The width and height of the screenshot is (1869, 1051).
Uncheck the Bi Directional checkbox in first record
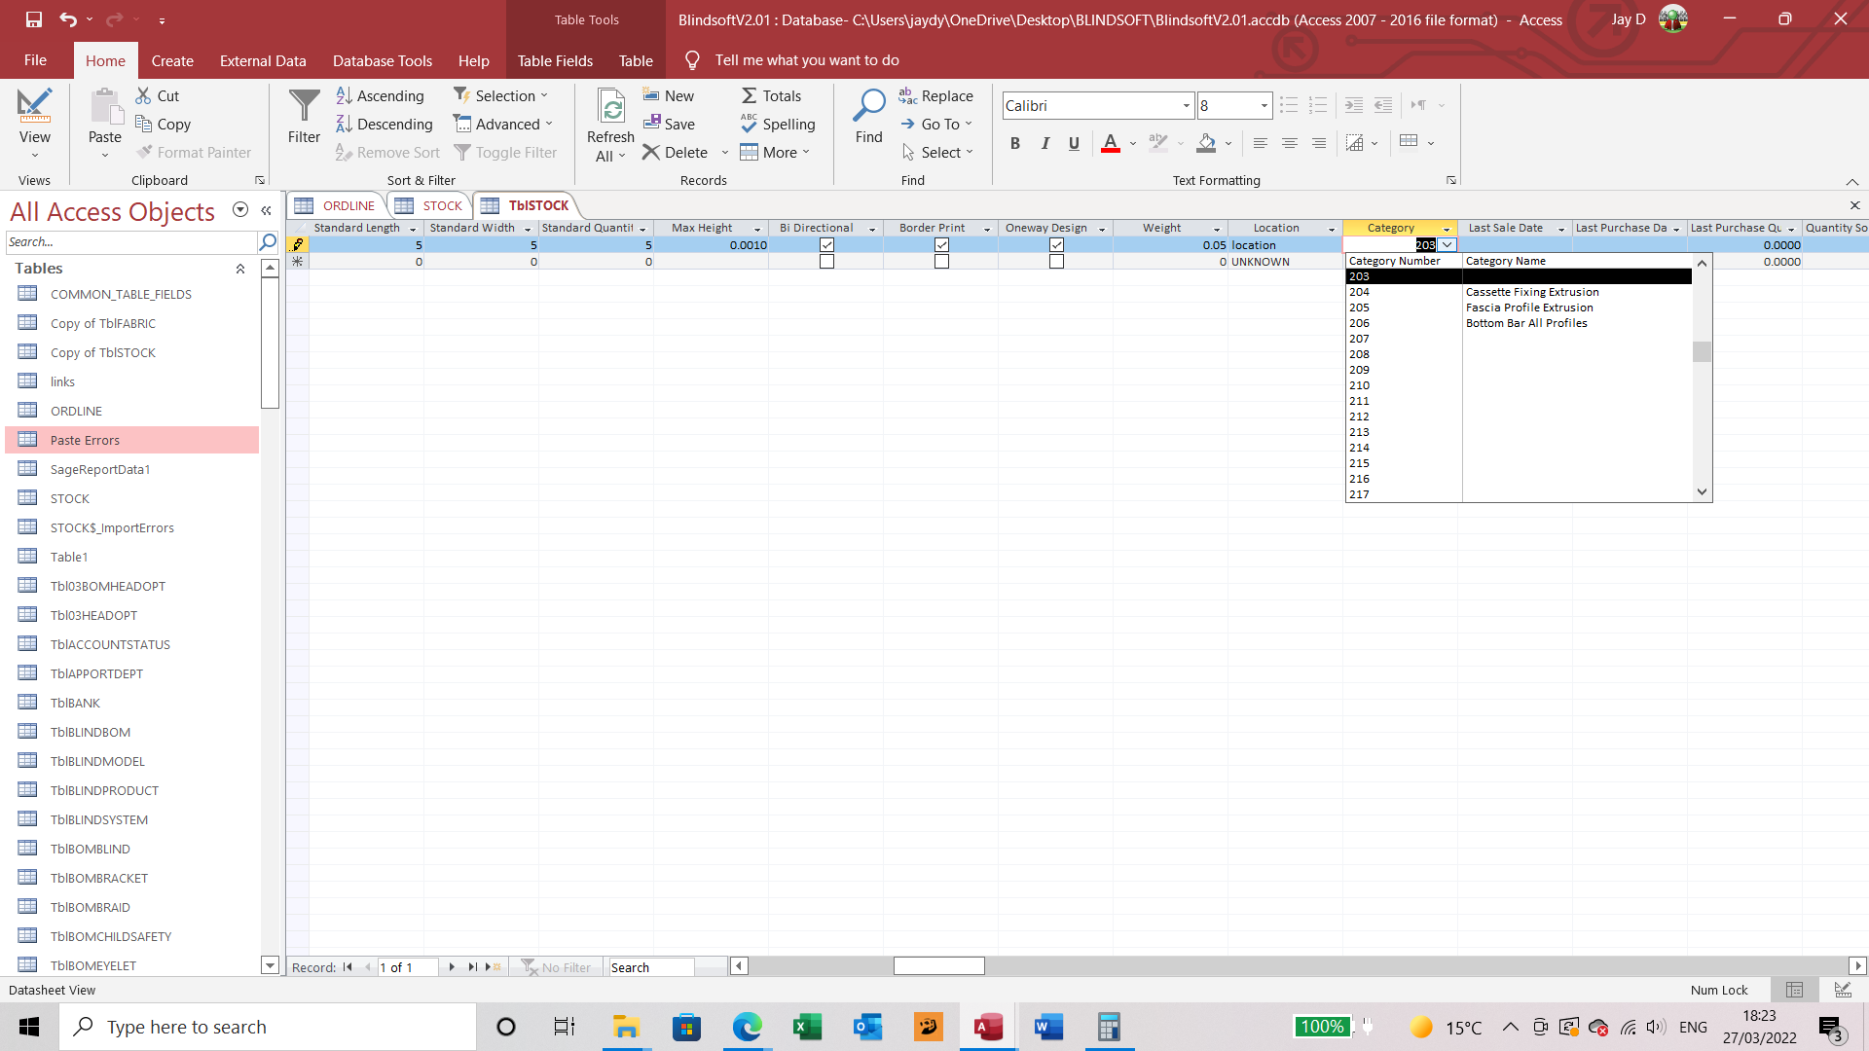pyautogui.click(x=826, y=245)
